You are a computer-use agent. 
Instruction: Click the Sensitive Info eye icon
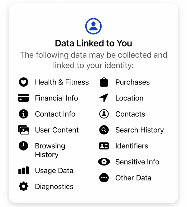[104, 162]
